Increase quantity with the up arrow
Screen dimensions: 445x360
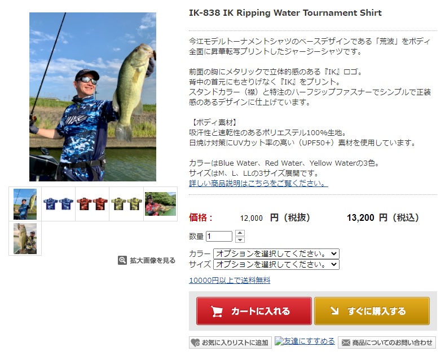(x=240, y=233)
